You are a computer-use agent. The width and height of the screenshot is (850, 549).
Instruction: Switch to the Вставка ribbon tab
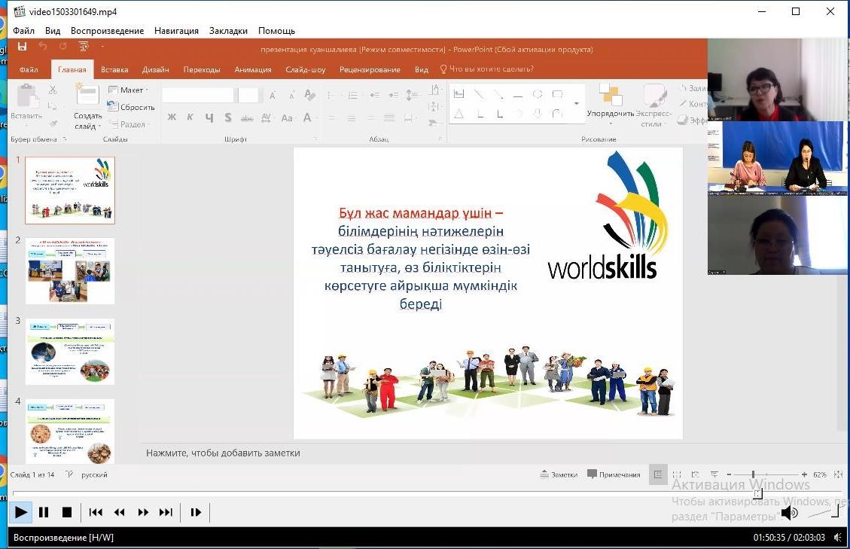click(114, 69)
